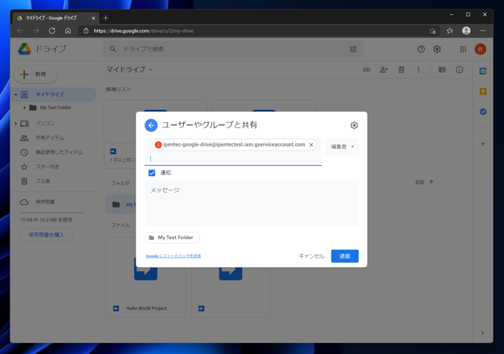Open the Google apps grid
The height and width of the screenshot is (354, 504).
tap(462, 49)
